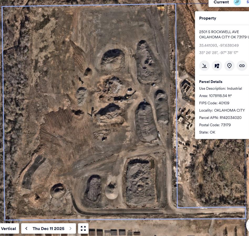Open the JF user avatar
Screen dimensions: 249x236
(x=237, y=2)
